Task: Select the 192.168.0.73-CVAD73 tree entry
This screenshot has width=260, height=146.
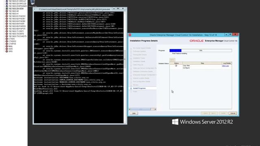Action: (17, 36)
